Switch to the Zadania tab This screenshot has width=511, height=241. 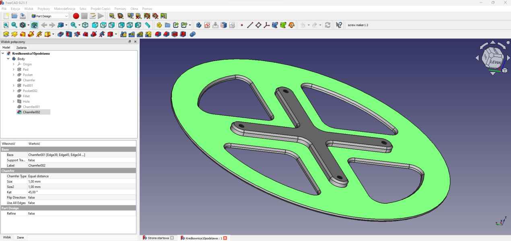click(21, 47)
